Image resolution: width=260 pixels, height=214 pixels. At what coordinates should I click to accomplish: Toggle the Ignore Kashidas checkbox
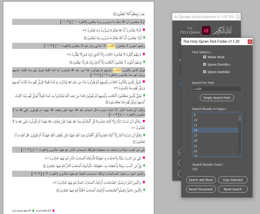pos(205,72)
